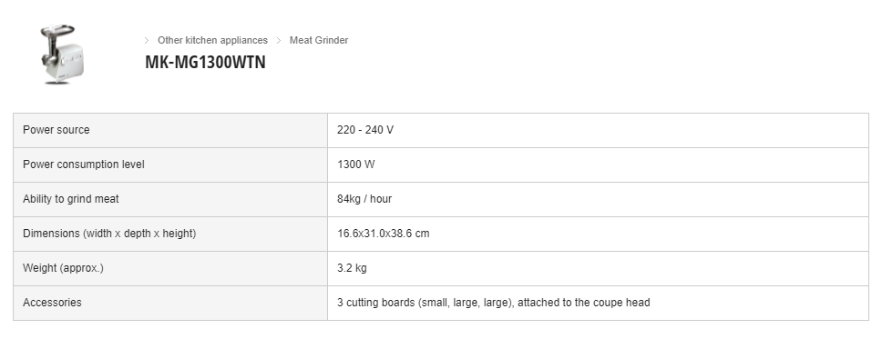Click the Power consumption level label

[84, 165]
